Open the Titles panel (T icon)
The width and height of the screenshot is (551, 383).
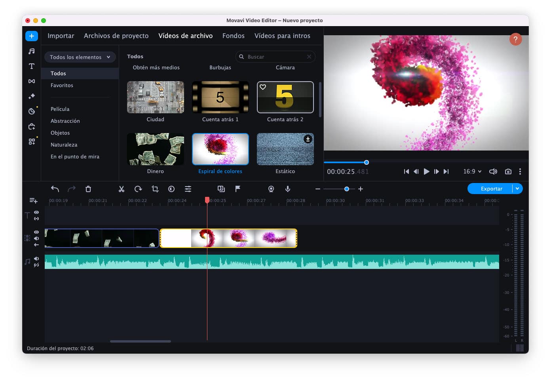point(32,66)
